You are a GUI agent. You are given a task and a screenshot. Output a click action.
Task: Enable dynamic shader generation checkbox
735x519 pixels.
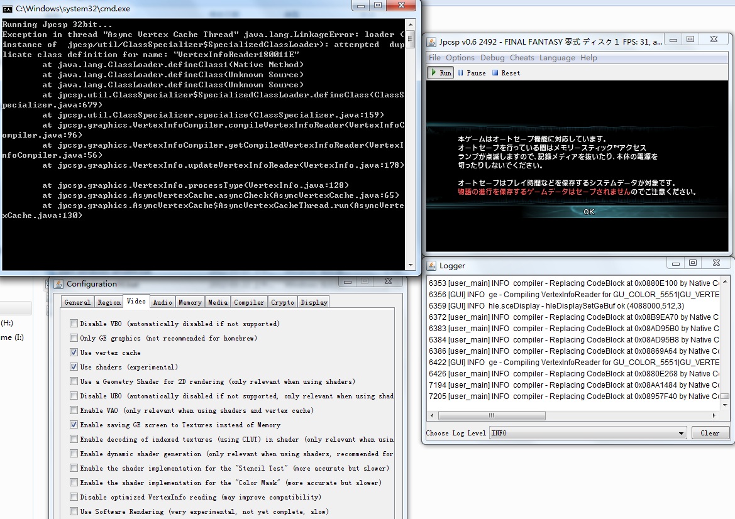pos(74,454)
